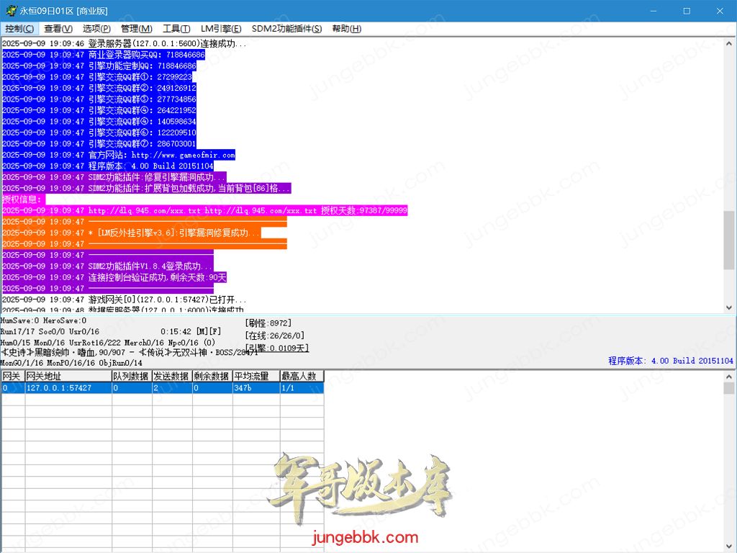Click the 网关地址 column header
The image size is (737, 553).
pos(67,376)
